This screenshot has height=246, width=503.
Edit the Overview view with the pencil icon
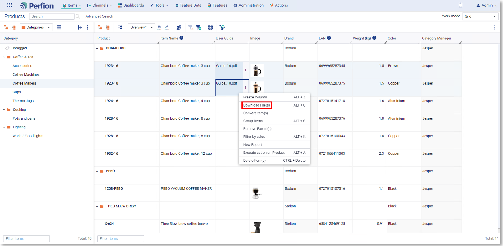167,27
